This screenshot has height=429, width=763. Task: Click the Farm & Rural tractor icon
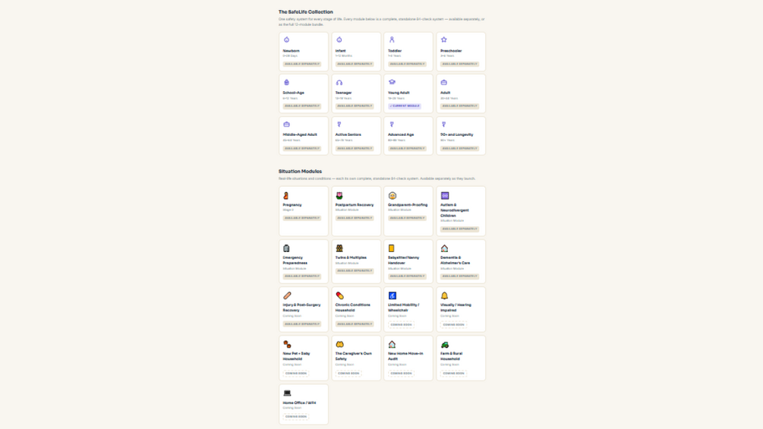pos(445,345)
